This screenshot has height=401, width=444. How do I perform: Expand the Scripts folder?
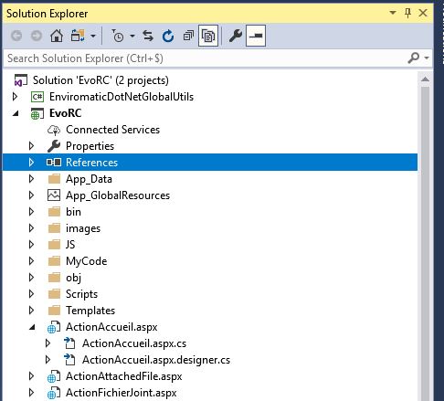pos(31,294)
